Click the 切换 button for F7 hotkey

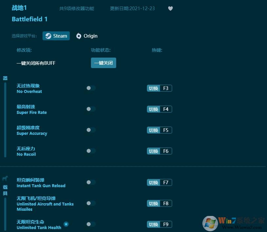coord(153,183)
